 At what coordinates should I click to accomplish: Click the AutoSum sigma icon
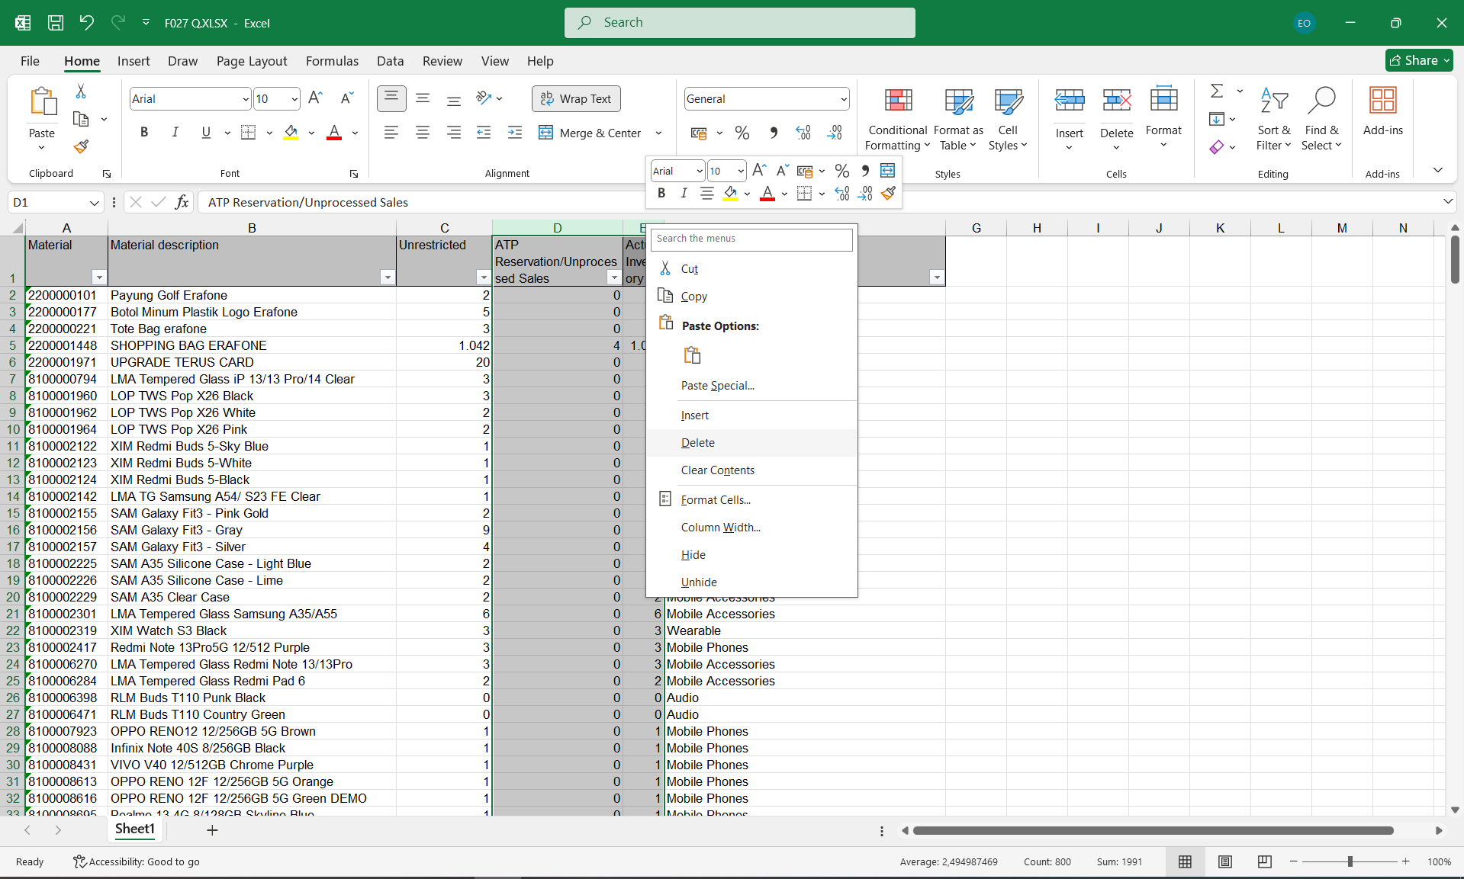(x=1217, y=91)
